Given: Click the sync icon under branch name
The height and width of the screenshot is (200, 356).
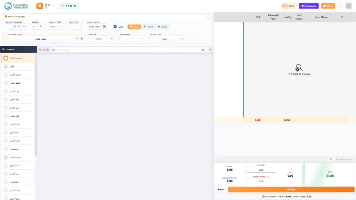Looking at the screenshot, I should click(x=46, y=7).
